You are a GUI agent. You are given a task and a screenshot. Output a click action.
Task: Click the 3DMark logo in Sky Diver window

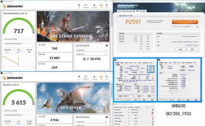click(13, 78)
